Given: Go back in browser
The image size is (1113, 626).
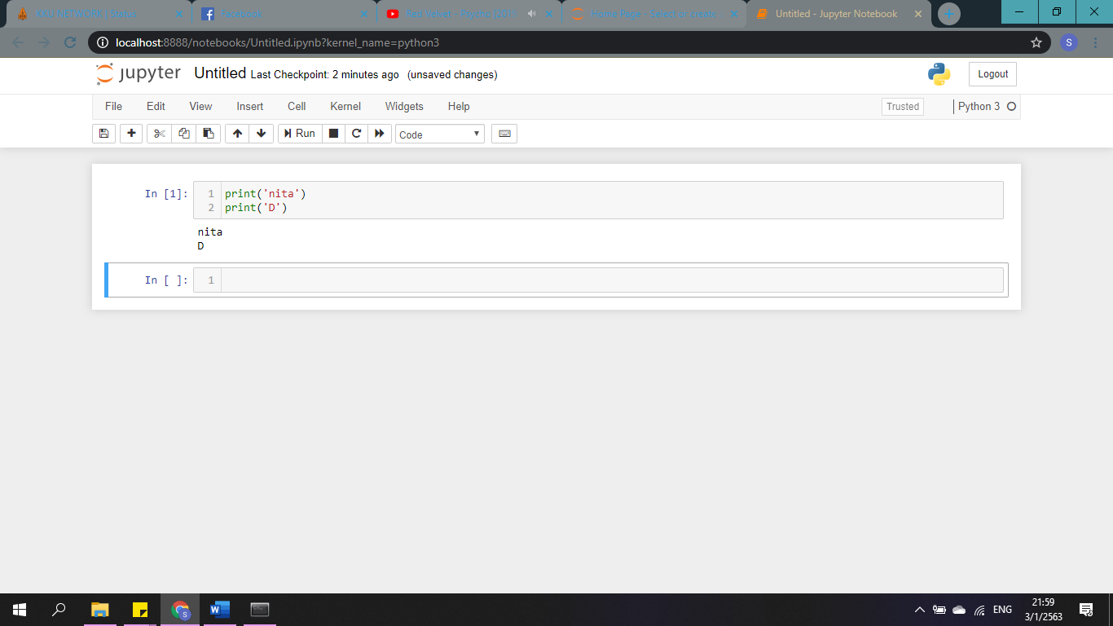Looking at the screenshot, I should [x=19, y=42].
